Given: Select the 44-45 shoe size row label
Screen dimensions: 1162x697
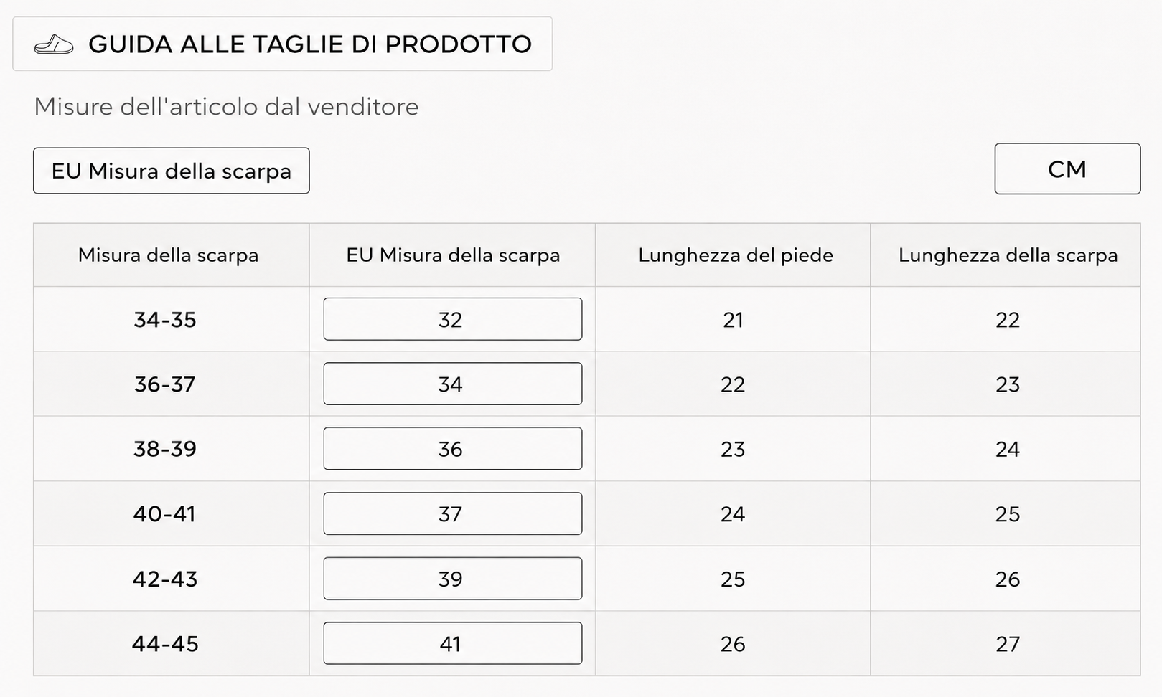Looking at the screenshot, I should (x=165, y=643).
